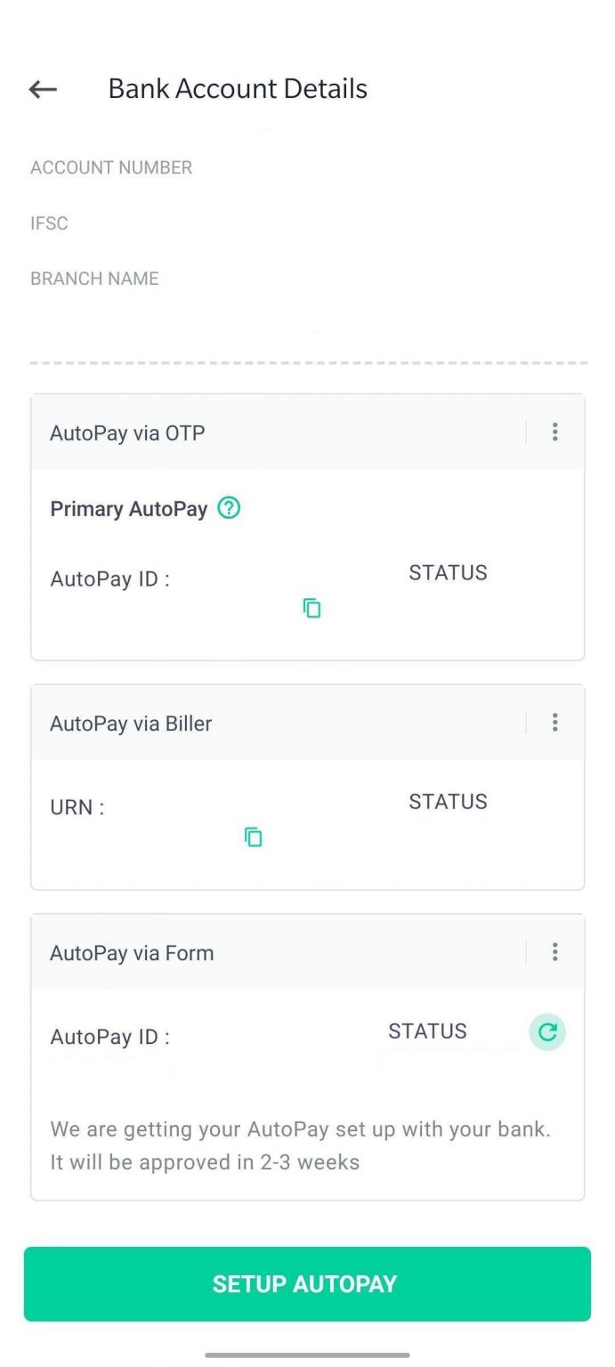Tap the Bank Account Details title

click(238, 89)
